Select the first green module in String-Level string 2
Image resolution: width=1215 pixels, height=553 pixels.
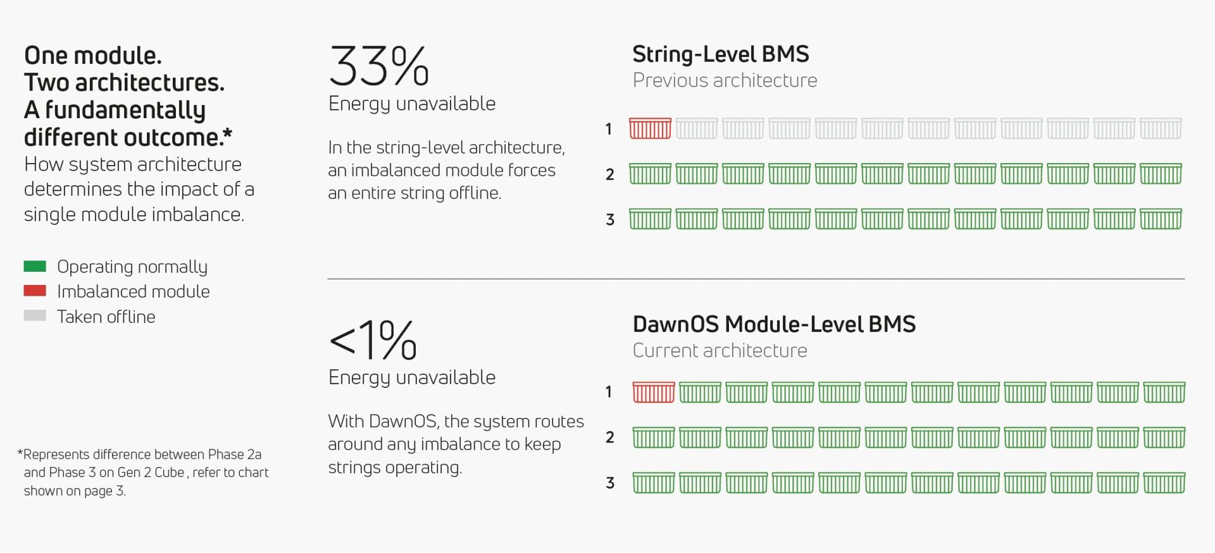650,174
